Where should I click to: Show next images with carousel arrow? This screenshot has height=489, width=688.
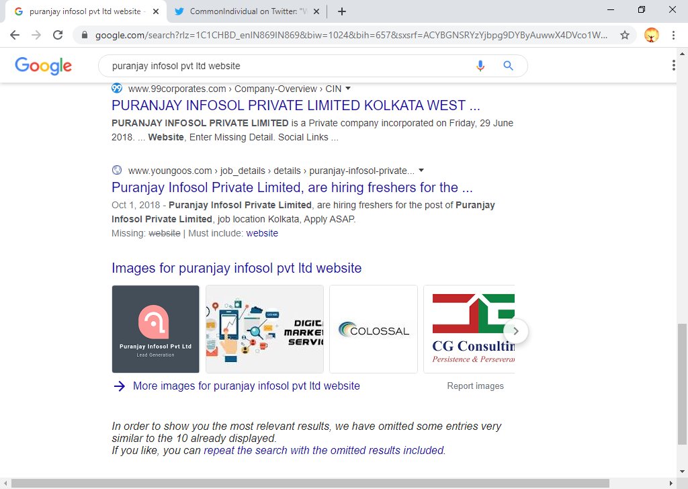pos(516,331)
